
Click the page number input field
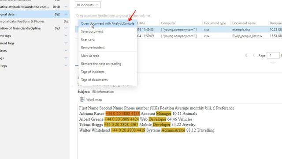pos(273,55)
